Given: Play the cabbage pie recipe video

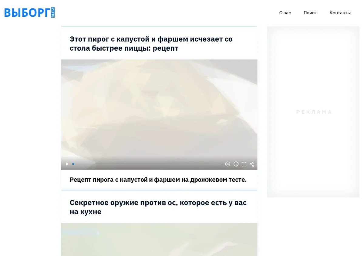Looking at the screenshot, I should [x=67, y=164].
